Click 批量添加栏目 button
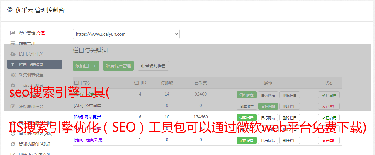 pos(153,66)
